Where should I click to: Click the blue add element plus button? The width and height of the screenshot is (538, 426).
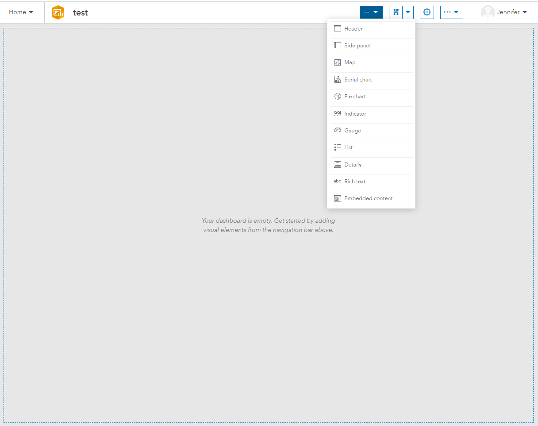point(368,12)
